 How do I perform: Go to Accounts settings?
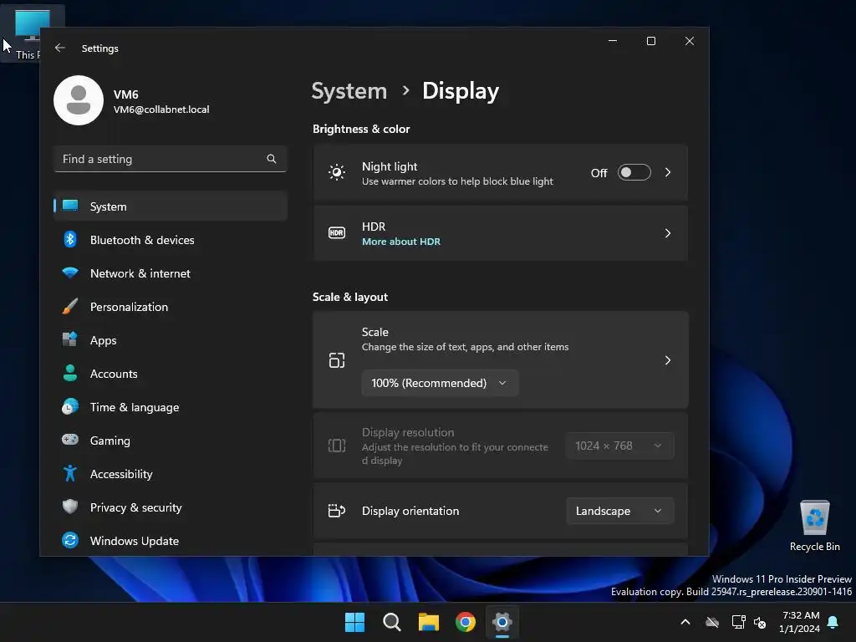(x=171, y=374)
